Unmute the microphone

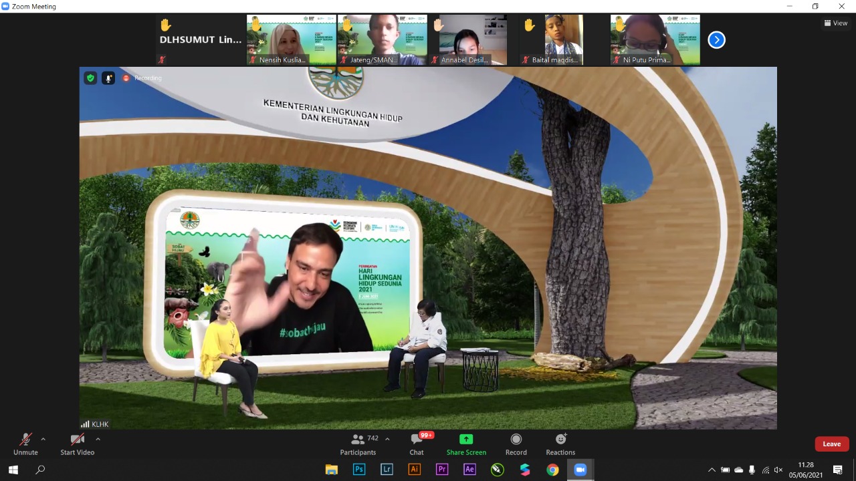tap(25, 444)
